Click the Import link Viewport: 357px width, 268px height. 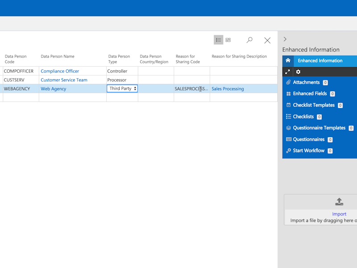(339, 214)
